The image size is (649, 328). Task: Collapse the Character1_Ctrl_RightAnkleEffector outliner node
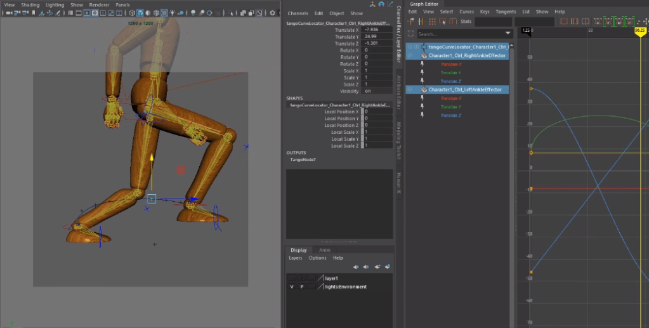click(410, 56)
